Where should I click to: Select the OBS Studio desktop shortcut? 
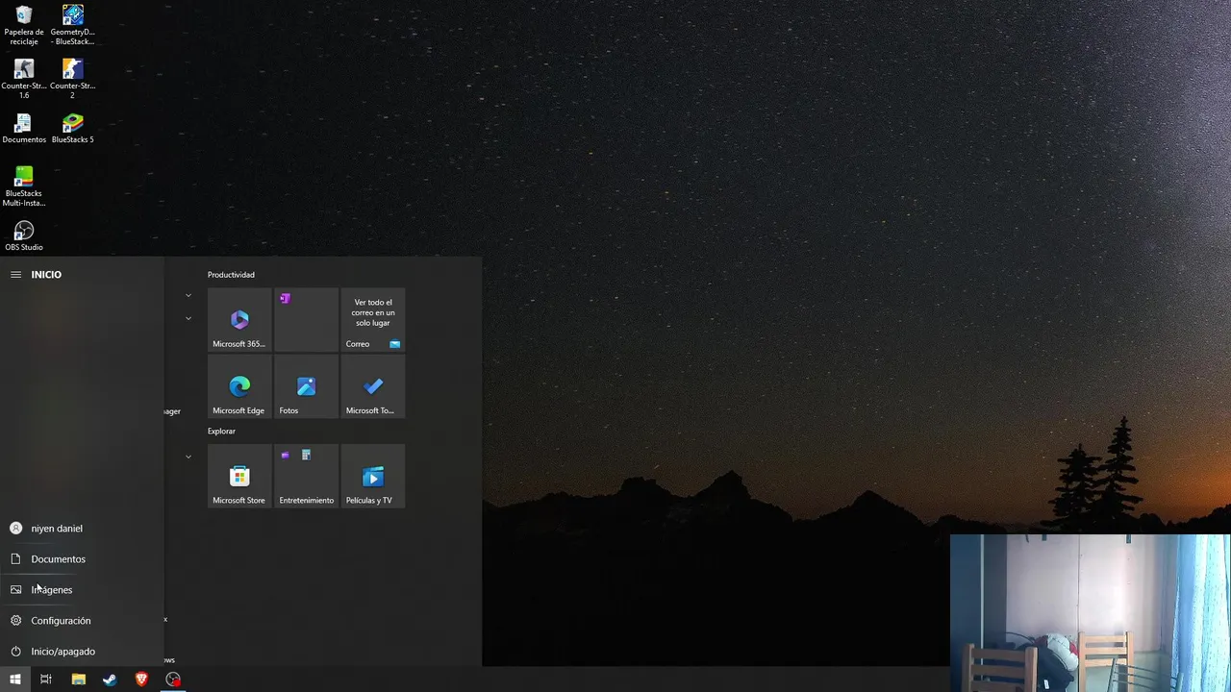point(24,236)
